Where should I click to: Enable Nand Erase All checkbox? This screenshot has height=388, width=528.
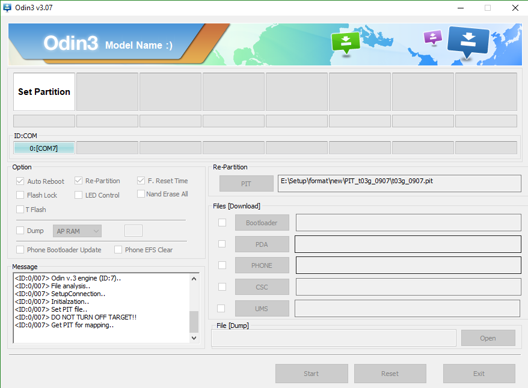pyautogui.click(x=141, y=193)
